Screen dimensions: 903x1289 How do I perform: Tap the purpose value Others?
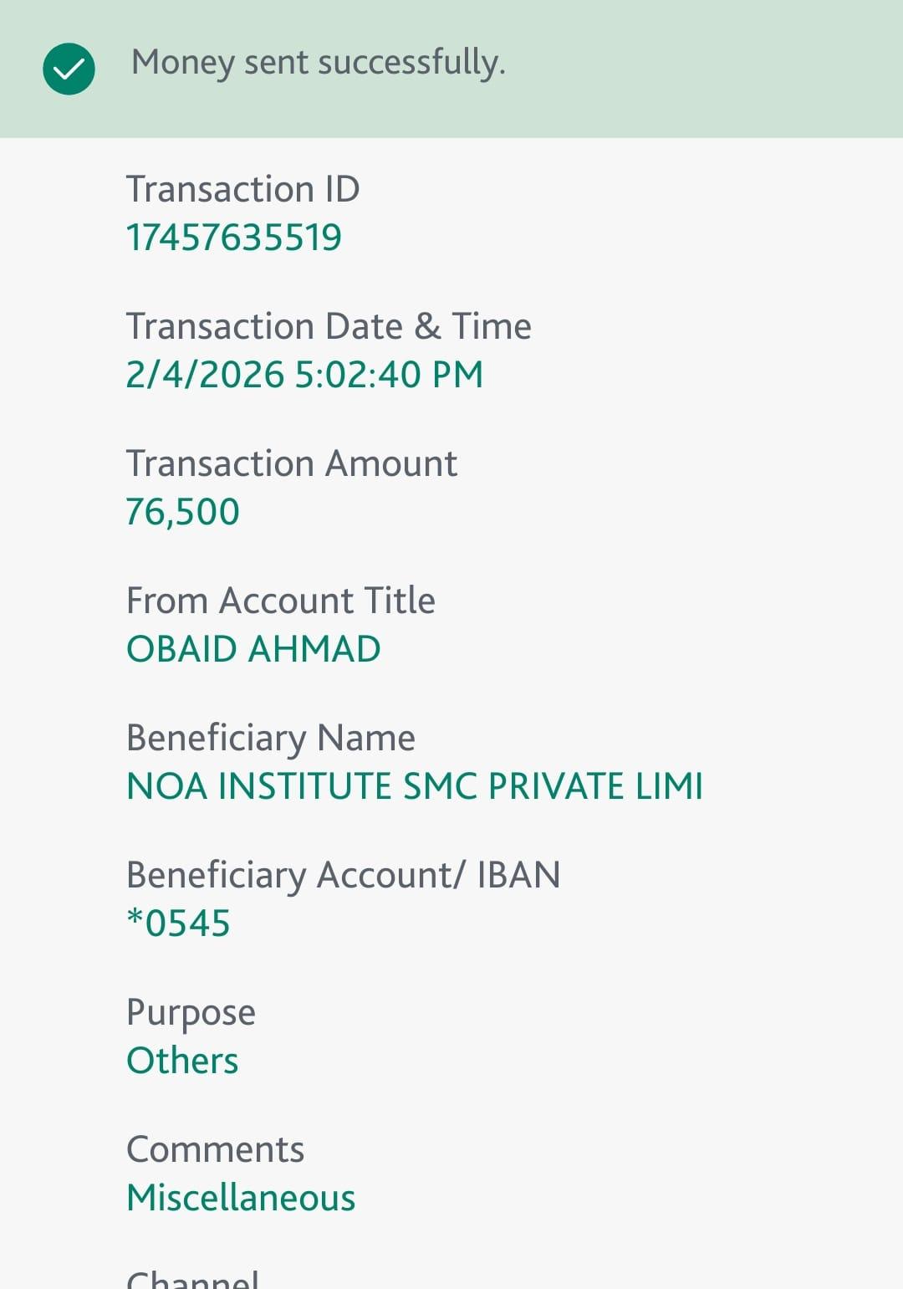pyautogui.click(x=182, y=1061)
